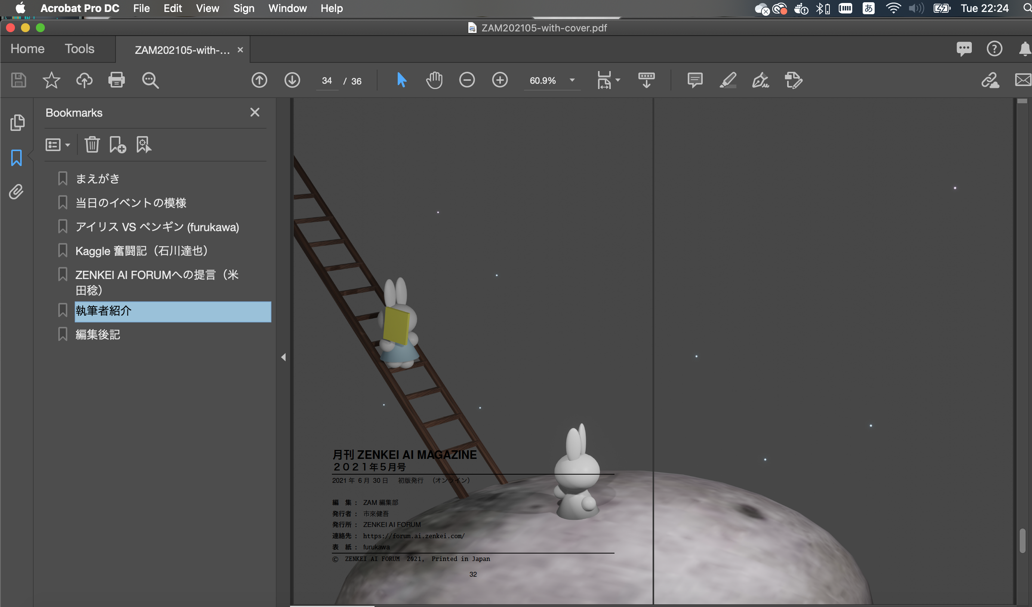Image resolution: width=1032 pixels, height=607 pixels.
Task: Toggle the Bookmarks side panel icon
Action: click(x=16, y=158)
